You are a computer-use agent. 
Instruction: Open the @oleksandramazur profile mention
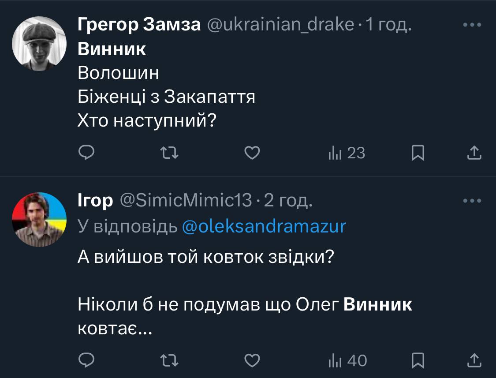(264, 226)
